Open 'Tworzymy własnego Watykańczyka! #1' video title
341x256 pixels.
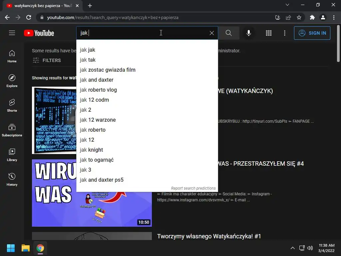coord(209,236)
